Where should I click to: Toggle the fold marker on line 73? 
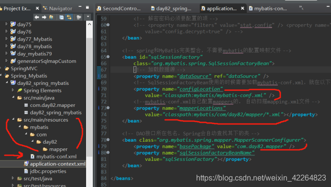coord(108,108)
